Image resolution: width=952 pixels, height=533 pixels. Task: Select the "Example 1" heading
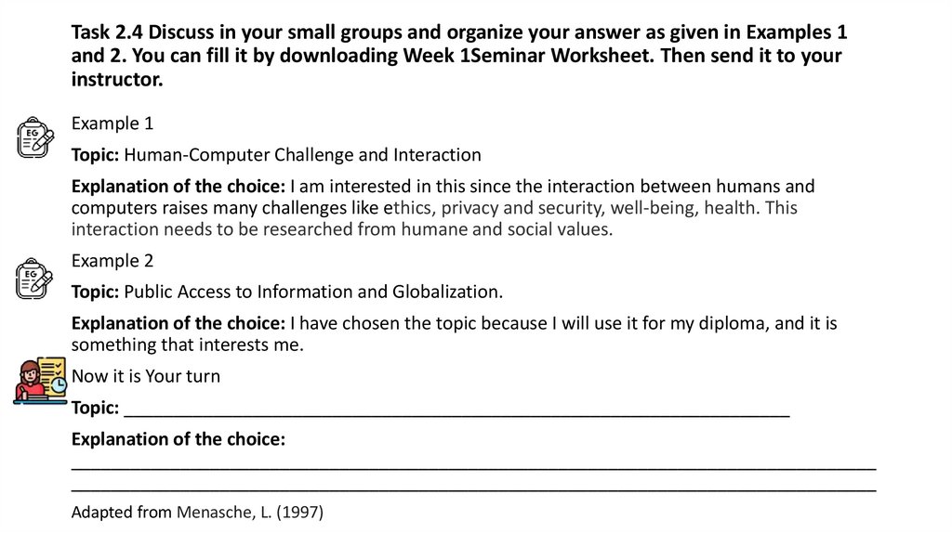click(x=112, y=123)
